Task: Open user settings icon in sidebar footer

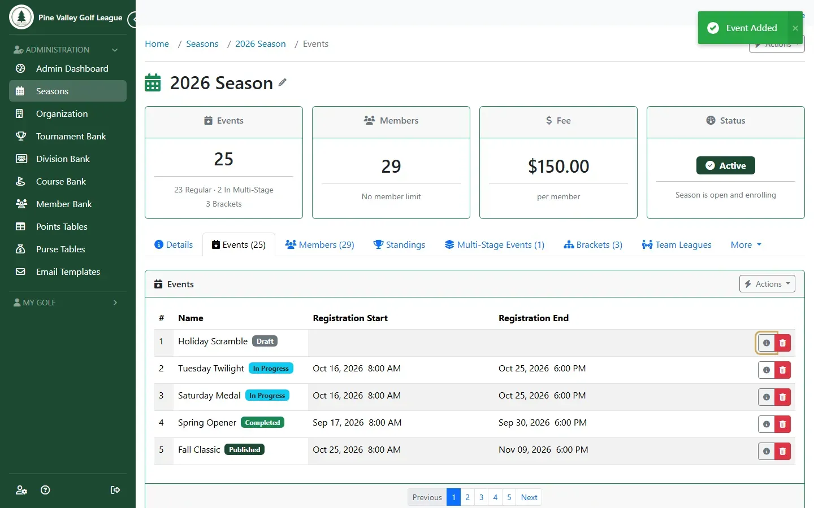Action: click(x=21, y=490)
